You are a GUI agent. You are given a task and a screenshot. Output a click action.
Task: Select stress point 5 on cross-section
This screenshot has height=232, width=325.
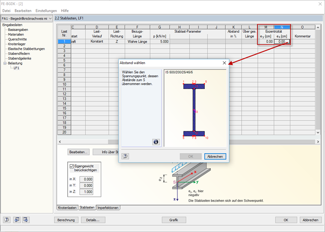tap(204, 83)
